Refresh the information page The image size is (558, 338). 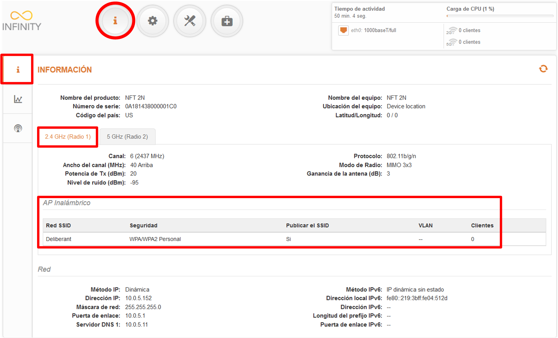543,69
